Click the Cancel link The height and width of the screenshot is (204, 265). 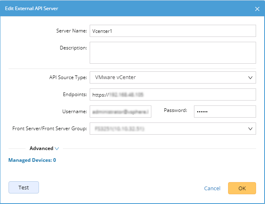click(212, 189)
